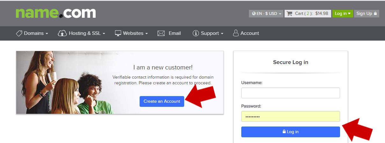The image size is (385, 143).
Task: Expand the Hosting & SSL menu arrow
Action: point(104,34)
